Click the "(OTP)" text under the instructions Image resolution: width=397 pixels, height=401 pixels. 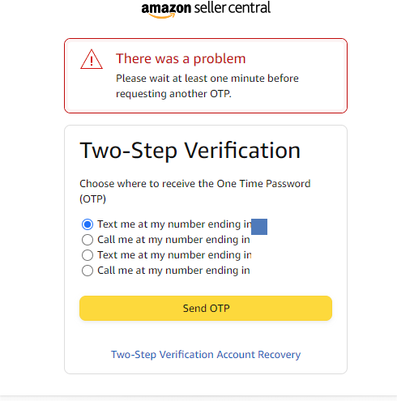[x=92, y=199]
